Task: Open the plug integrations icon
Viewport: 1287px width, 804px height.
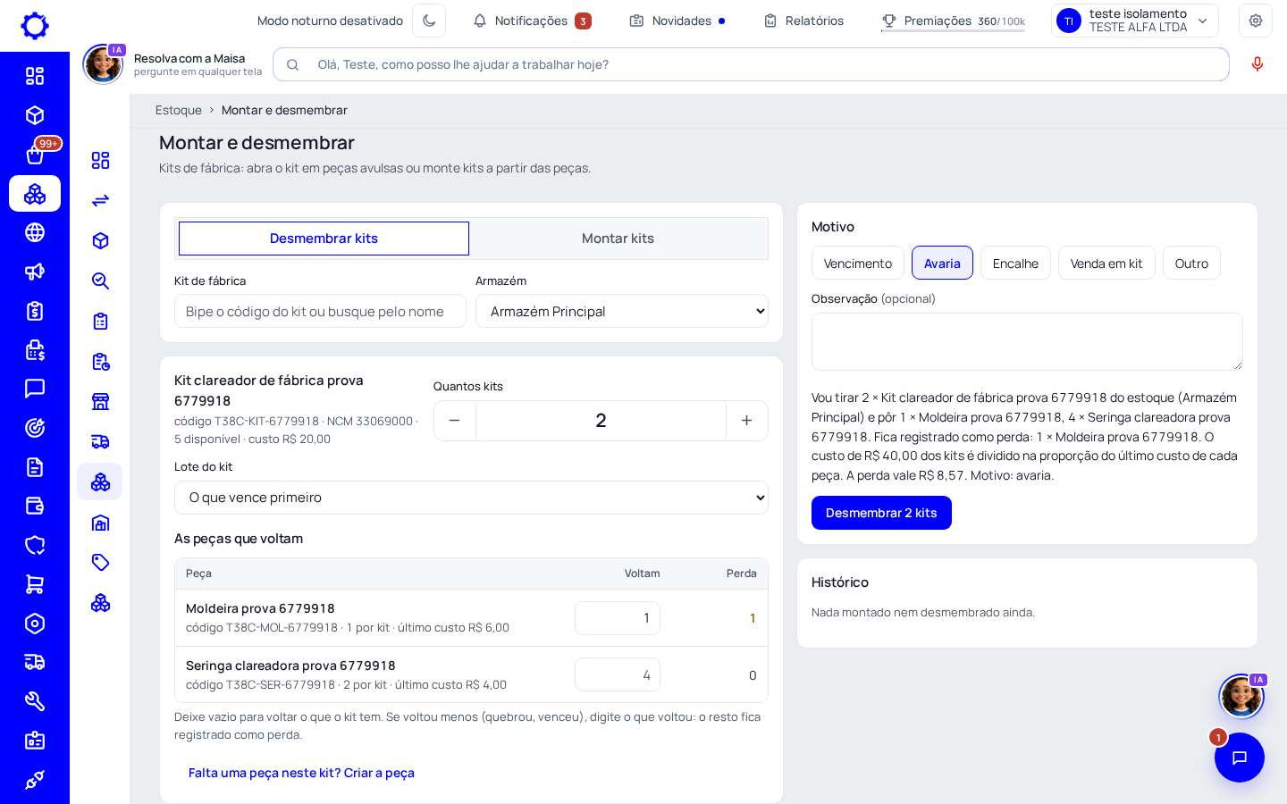Action: [x=35, y=780]
